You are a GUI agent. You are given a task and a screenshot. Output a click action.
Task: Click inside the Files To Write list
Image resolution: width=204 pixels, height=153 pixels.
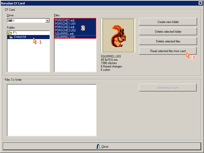(52, 110)
